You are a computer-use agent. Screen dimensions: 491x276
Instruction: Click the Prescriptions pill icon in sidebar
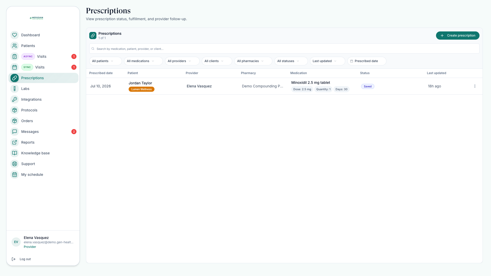[x=15, y=78]
